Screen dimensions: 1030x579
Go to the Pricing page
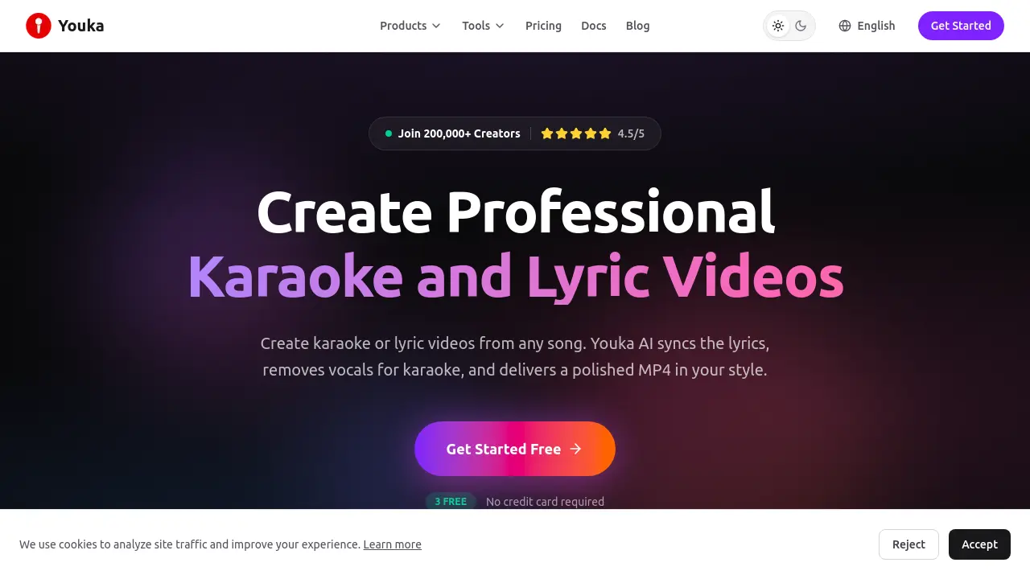click(543, 26)
